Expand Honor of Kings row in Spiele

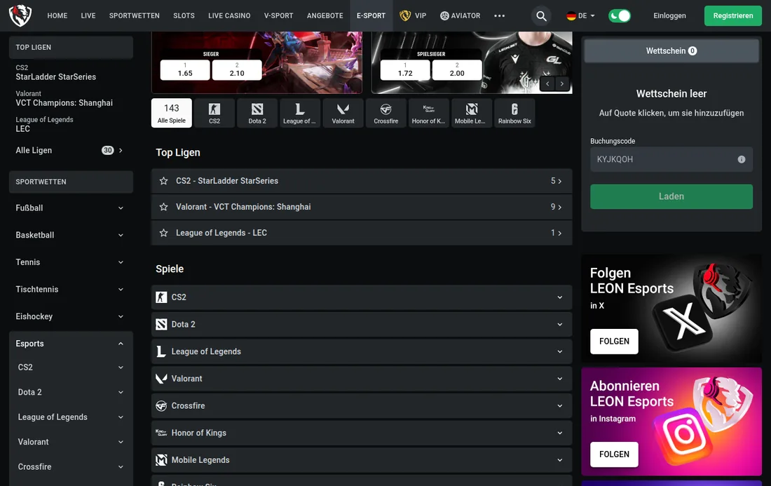click(x=362, y=433)
